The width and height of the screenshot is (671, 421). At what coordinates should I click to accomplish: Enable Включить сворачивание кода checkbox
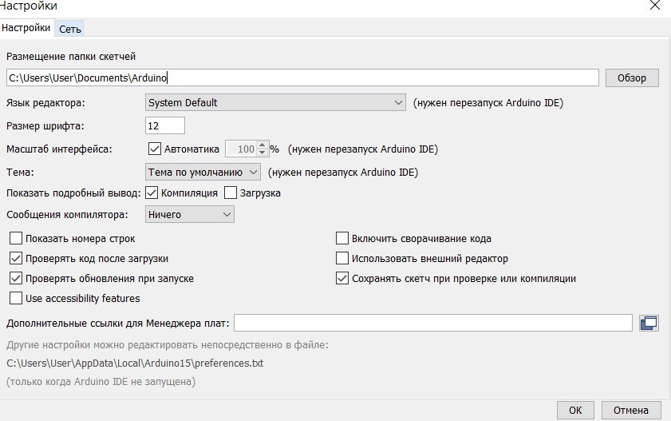click(x=342, y=238)
